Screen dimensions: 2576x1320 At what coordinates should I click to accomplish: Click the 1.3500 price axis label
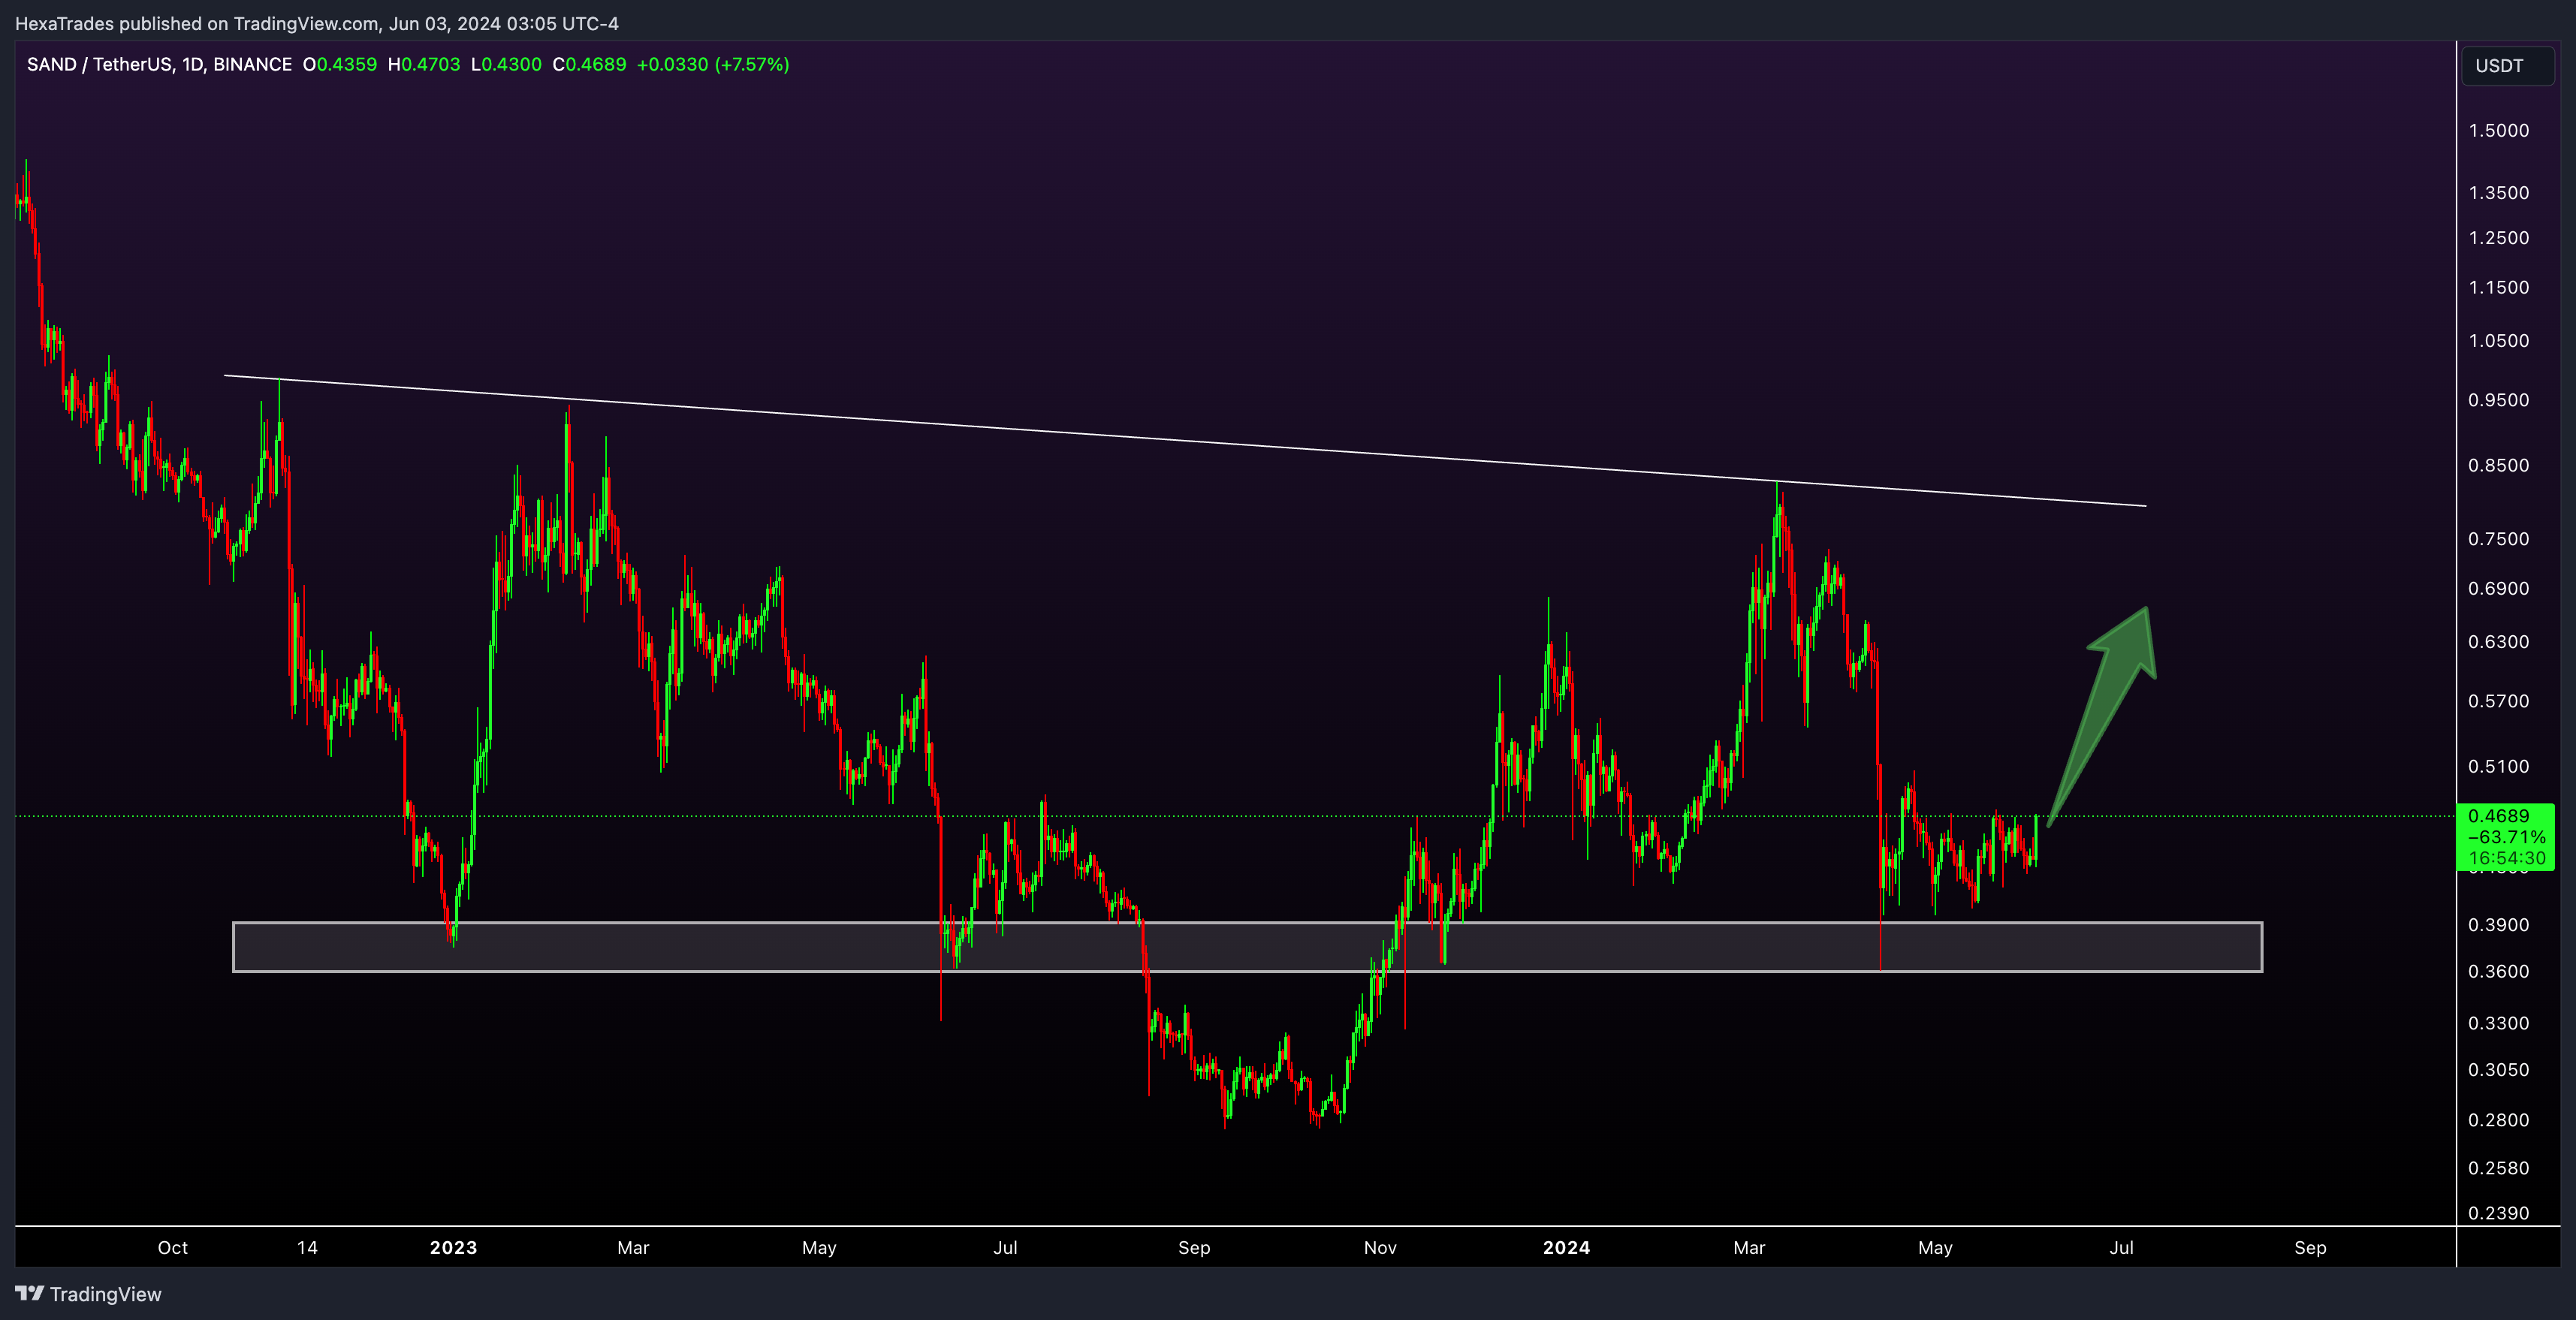tap(2498, 193)
